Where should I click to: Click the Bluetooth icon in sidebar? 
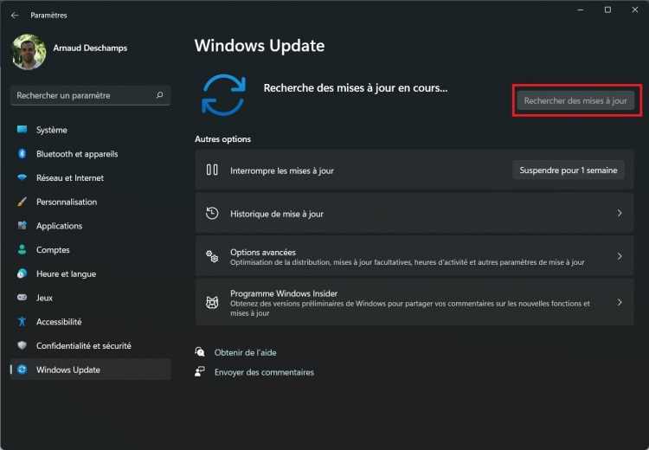click(x=22, y=153)
